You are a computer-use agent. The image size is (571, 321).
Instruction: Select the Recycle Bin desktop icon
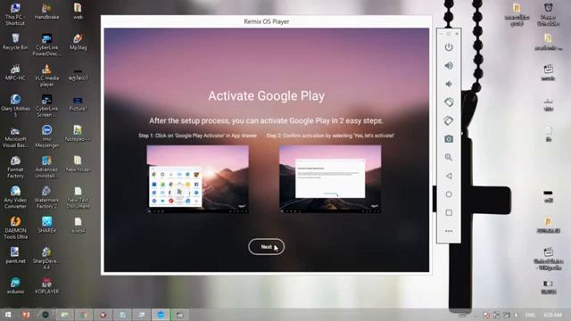point(15,42)
